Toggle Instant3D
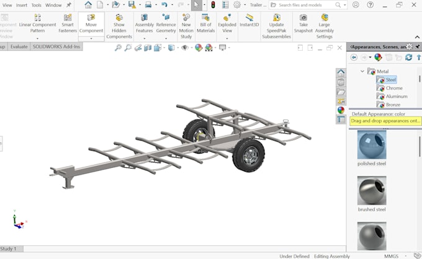The image size is (422, 259). click(249, 20)
